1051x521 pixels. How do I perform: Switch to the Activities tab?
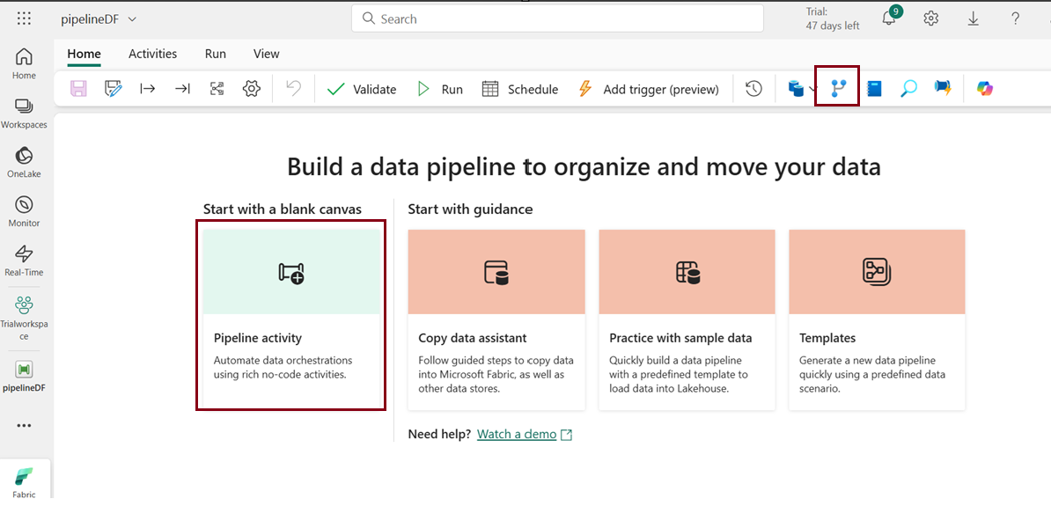pyautogui.click(x=153, y=55)
